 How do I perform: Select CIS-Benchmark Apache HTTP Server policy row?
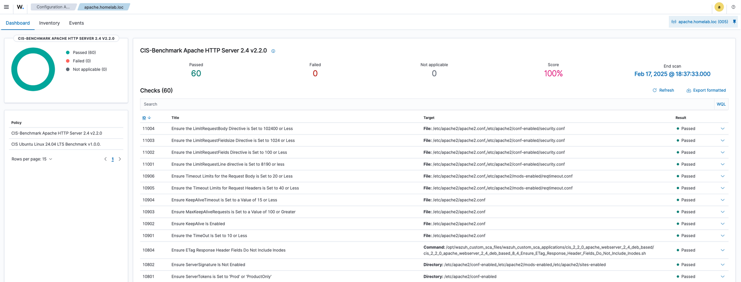coord(66,133)
